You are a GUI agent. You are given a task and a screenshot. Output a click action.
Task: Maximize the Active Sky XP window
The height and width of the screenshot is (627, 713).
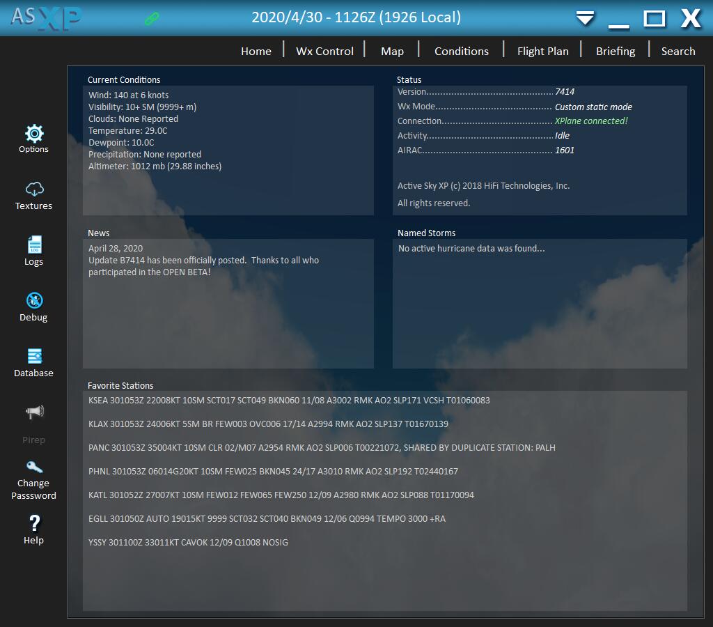point(655,19)
